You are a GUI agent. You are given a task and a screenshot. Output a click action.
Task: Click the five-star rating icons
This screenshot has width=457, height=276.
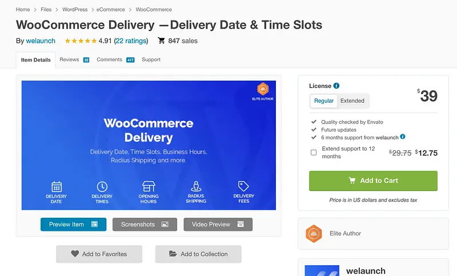coord(80,41)
